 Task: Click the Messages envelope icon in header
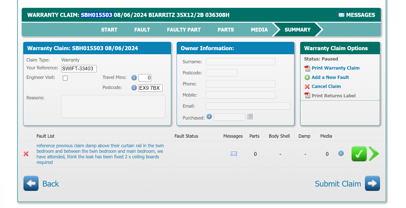click(341, 15)
